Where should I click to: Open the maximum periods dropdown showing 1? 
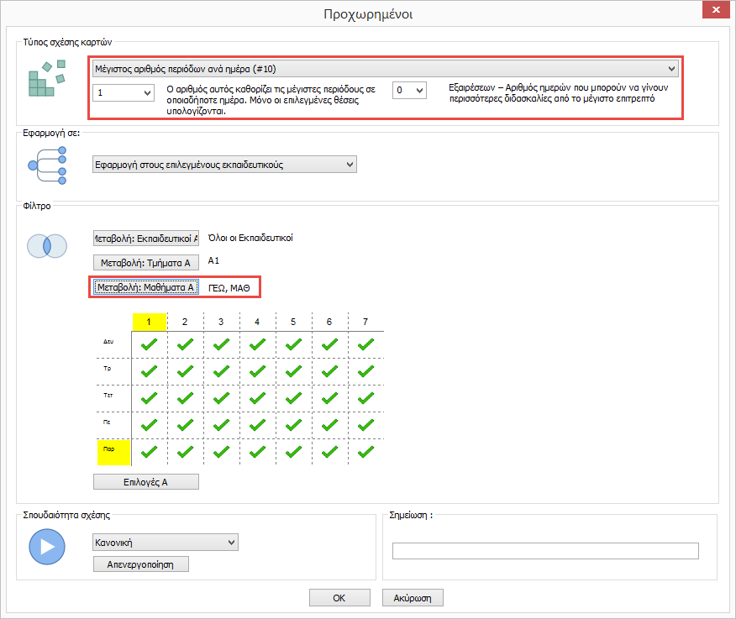[x=124, y=92]
